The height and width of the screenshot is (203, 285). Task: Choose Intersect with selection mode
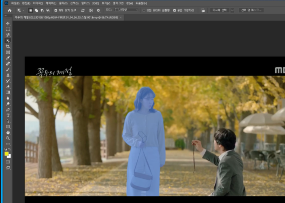click(x=48, y=11)
